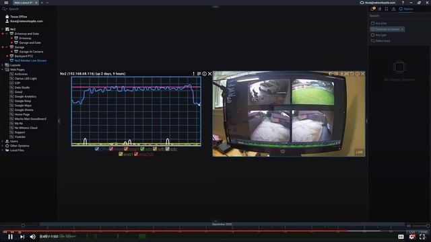Toggle sda disk graph checkbox
The image size is (431, 242).
(142, 149)
